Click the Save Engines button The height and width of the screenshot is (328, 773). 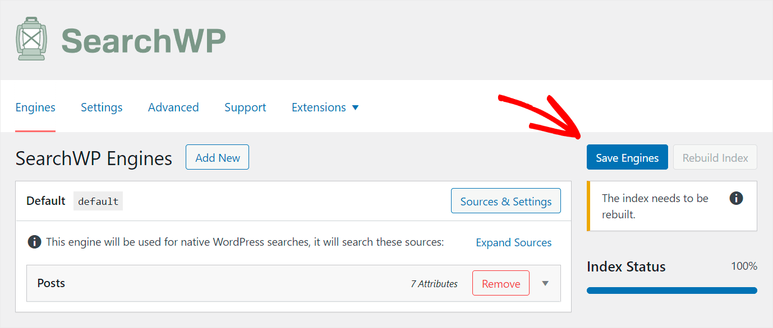[627, 157]
